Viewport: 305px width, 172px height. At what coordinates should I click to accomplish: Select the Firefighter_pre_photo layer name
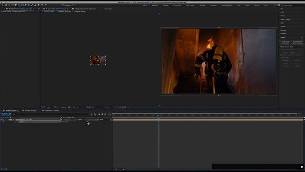pos(26,120)
